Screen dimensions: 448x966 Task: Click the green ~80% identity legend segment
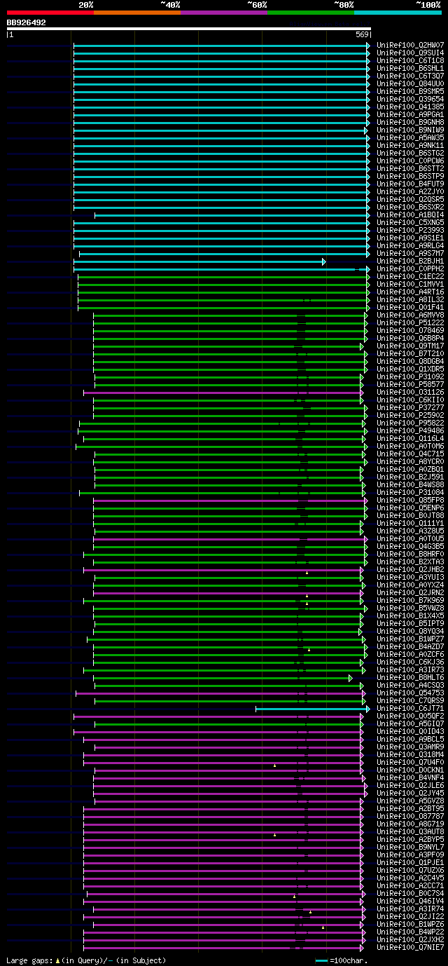coord(311,12)
